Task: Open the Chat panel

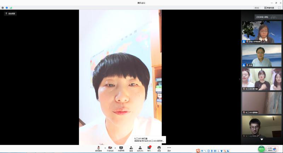Action: coord(149,148)
